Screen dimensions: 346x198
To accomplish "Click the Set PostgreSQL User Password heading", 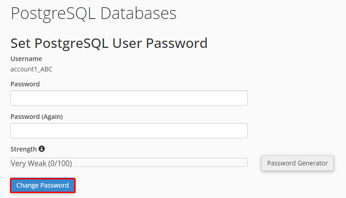I will tap(109, 43).
